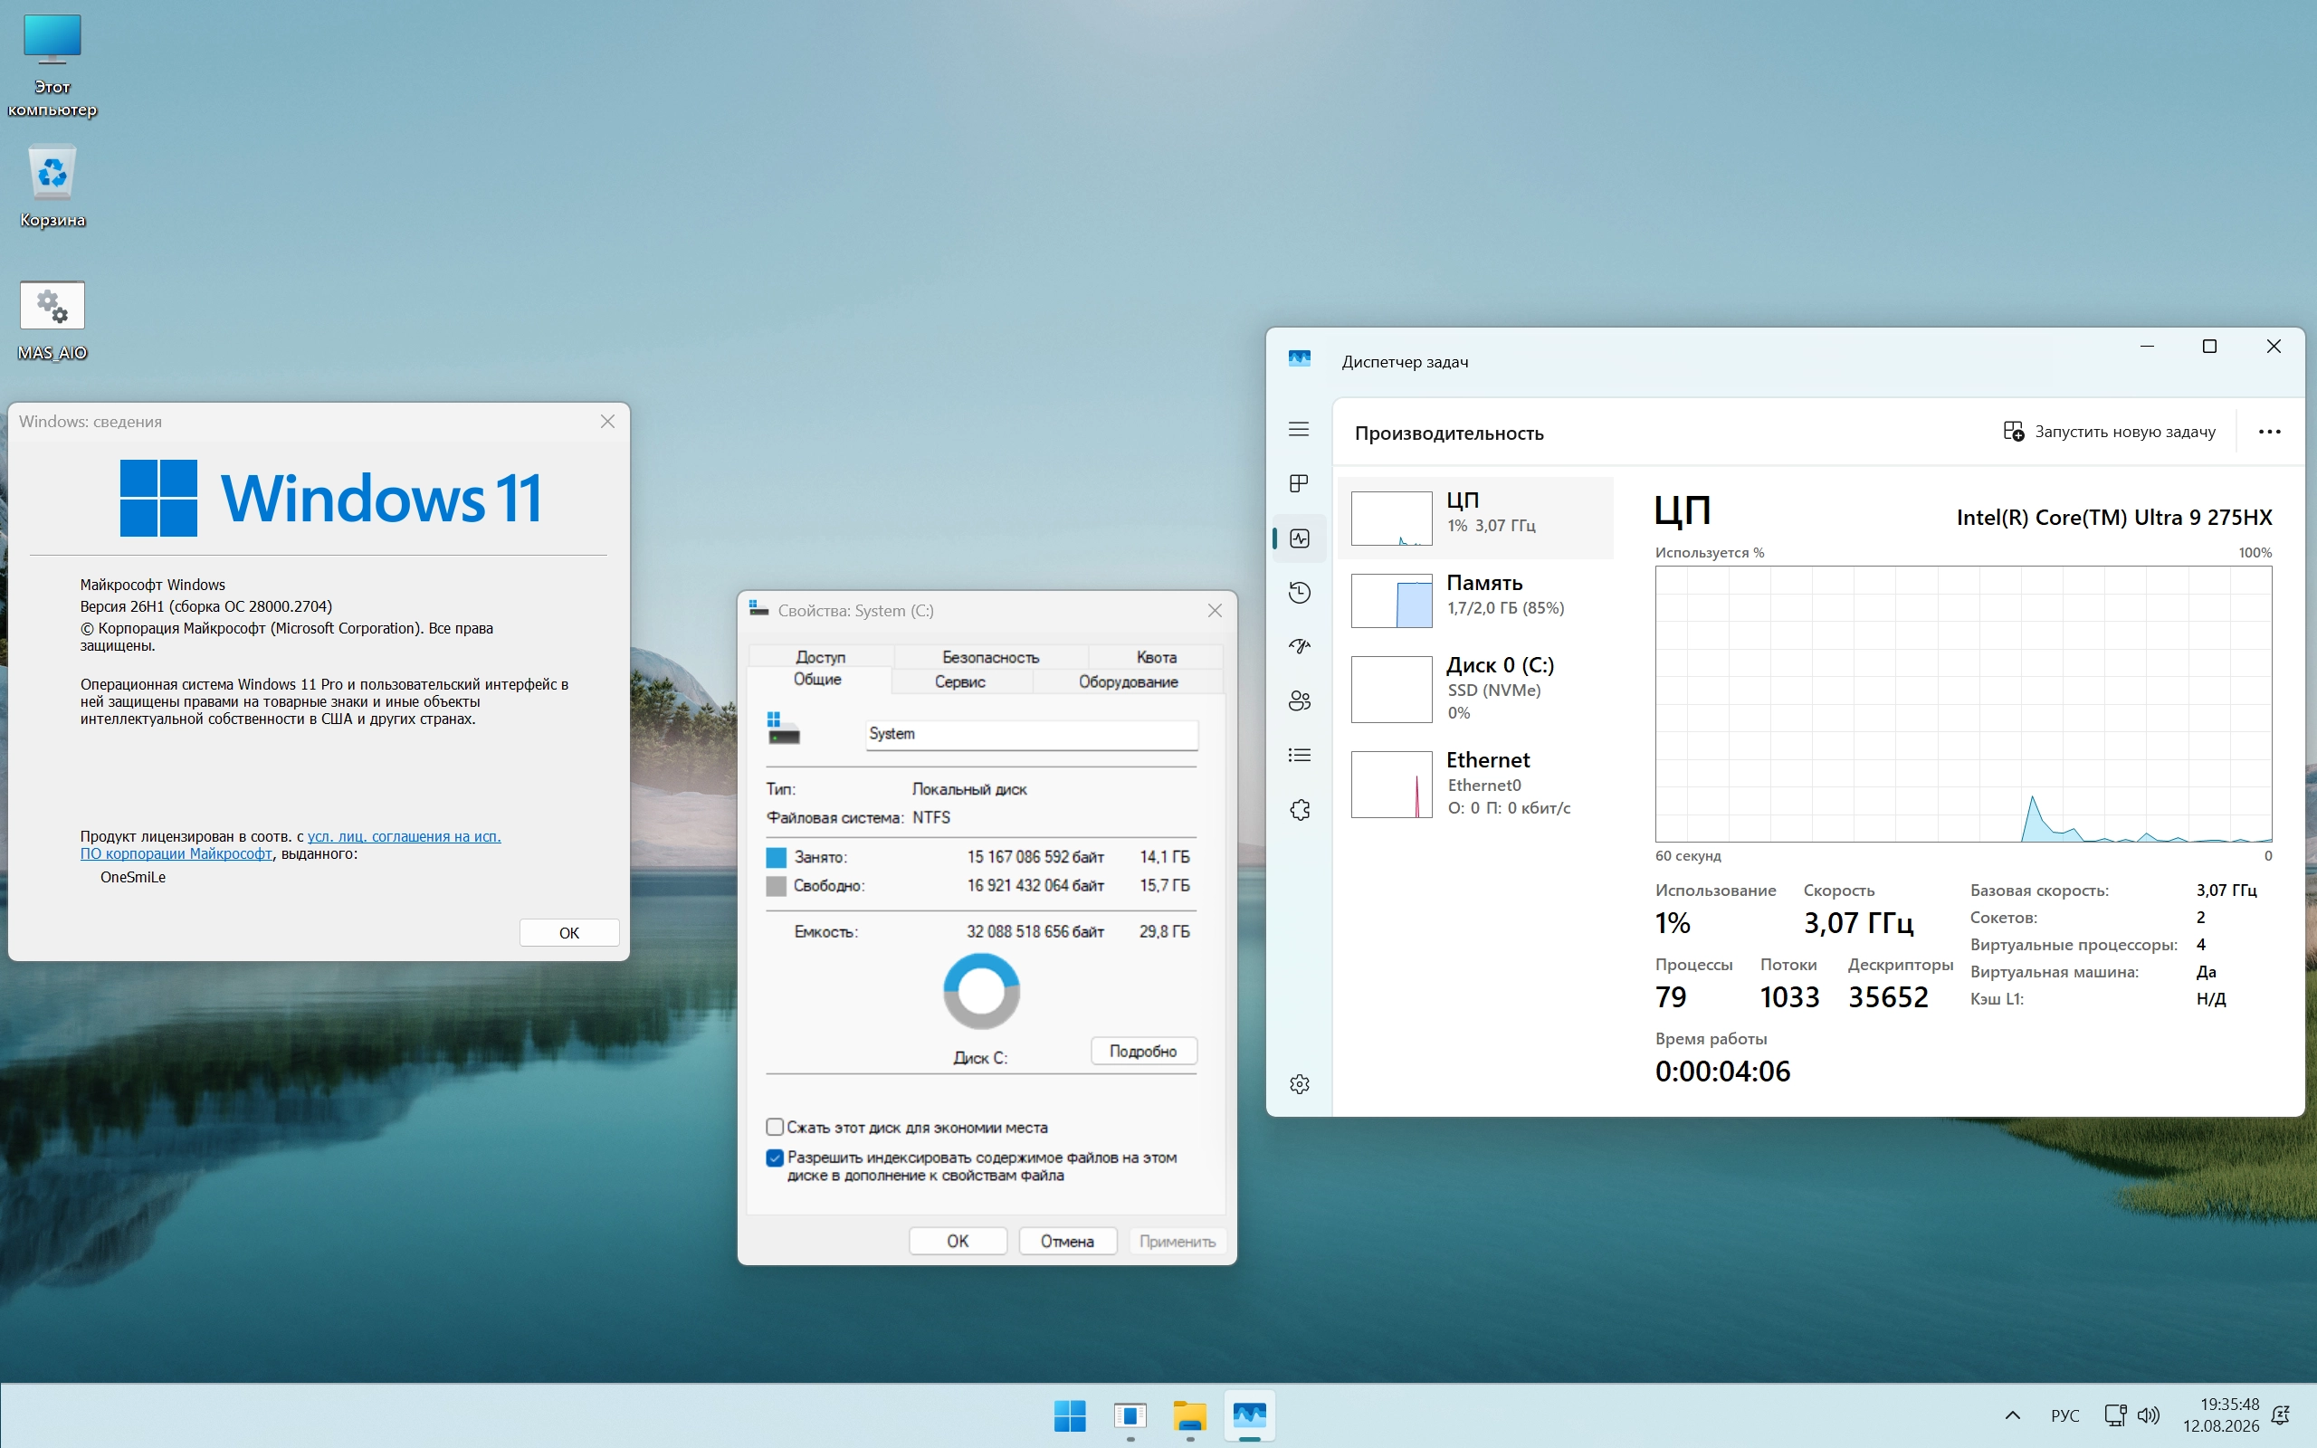Open Startup apps page in Task Manager sidebar
Screen dimensions: 2317x1448
tap(1300, 646)
